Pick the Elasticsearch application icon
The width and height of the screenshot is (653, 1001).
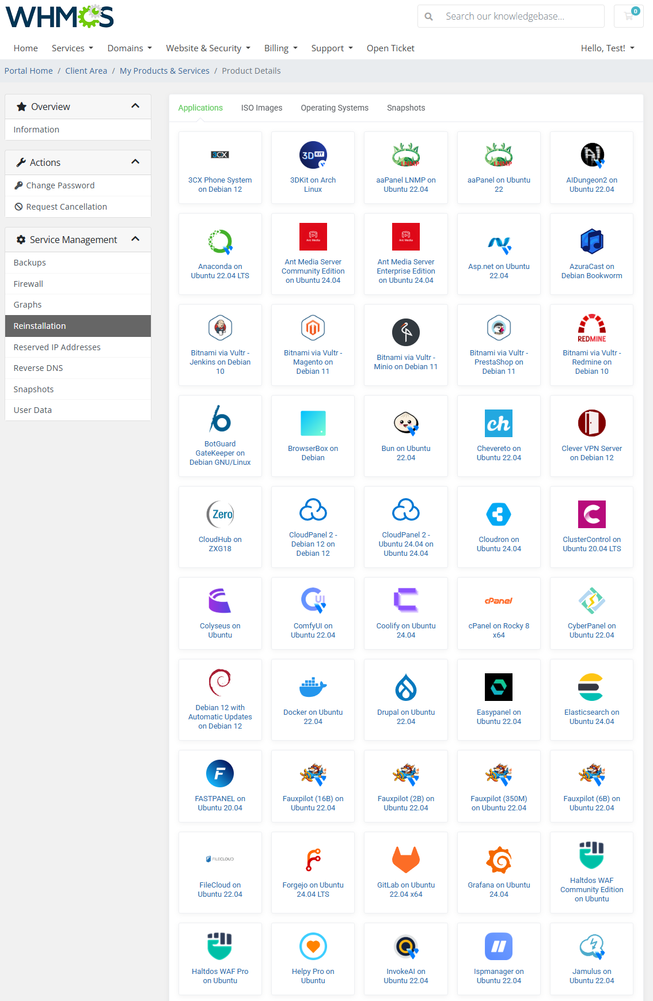[591, 687]
